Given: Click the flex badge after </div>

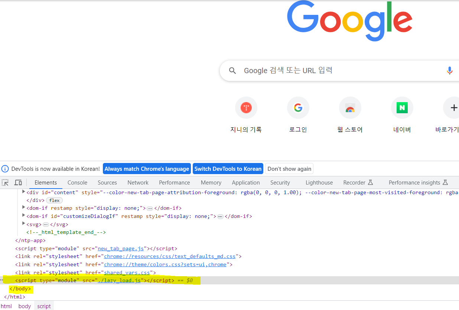Looking at the screenshot, I should click(x=54, y=200).
